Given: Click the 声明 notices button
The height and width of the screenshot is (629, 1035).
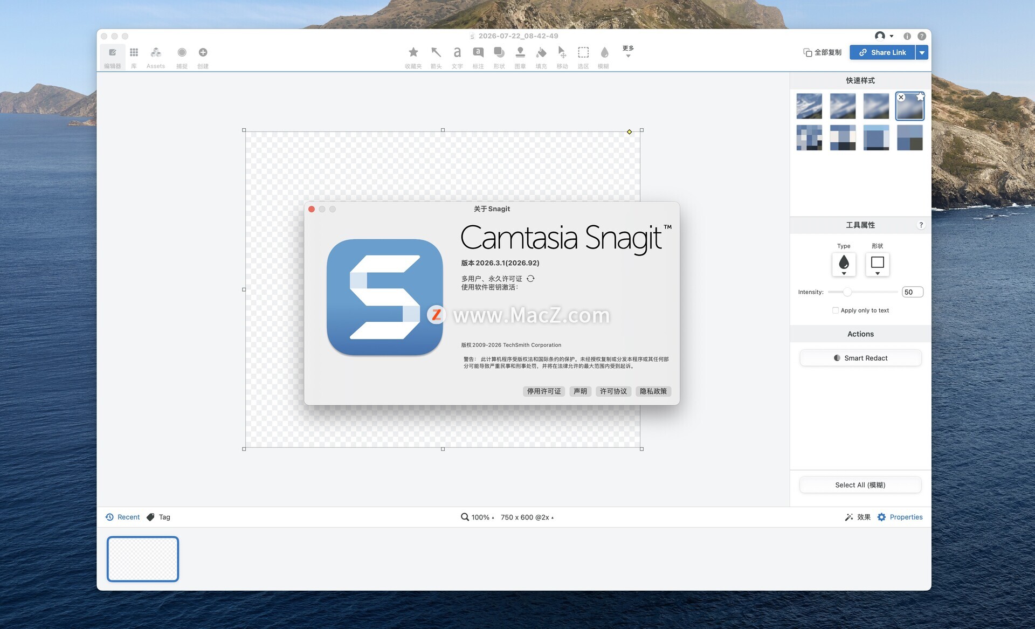Looking at the screenshot, I should point(580,391).
